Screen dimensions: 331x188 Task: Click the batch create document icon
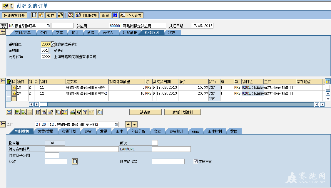click(75, 161)
